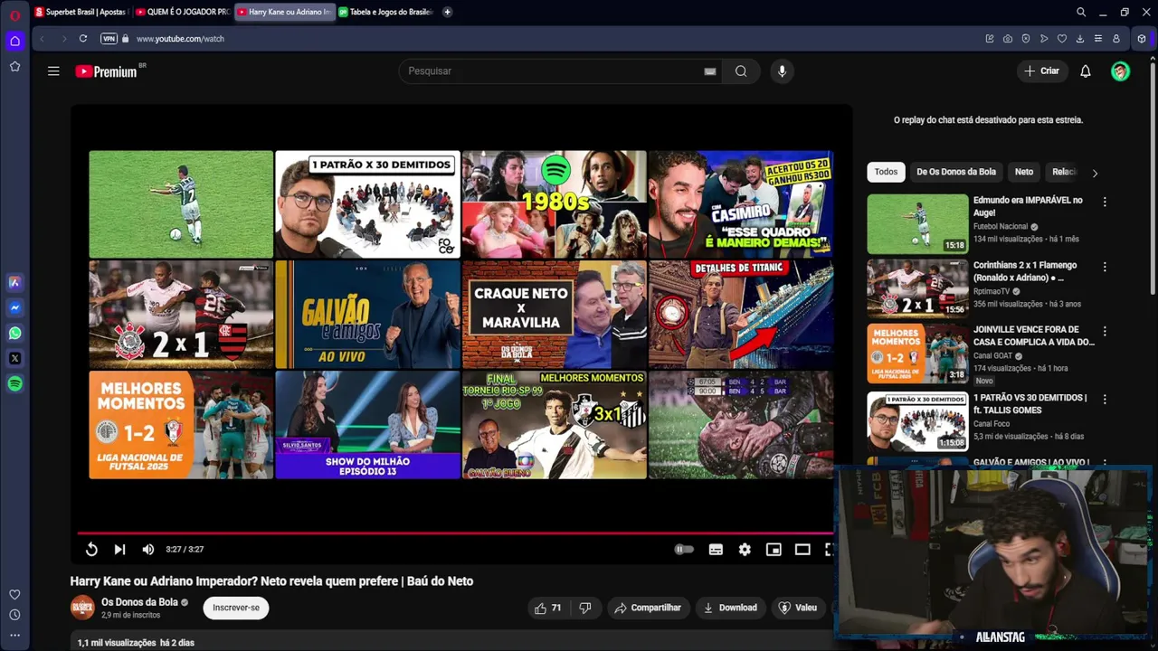Open bookmarks star in Opera sidebar

coord(14,66)
